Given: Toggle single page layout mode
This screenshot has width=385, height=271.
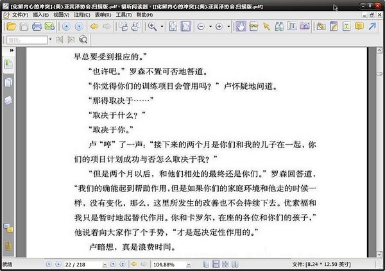Looking at the screenshot, I should click(x=206, y=264).
